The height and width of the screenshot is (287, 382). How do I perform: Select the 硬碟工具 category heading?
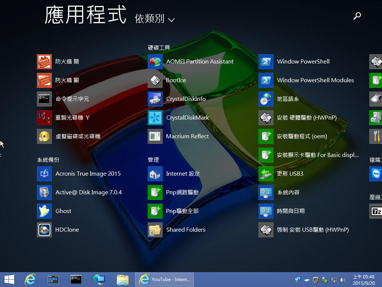(159, 47)
